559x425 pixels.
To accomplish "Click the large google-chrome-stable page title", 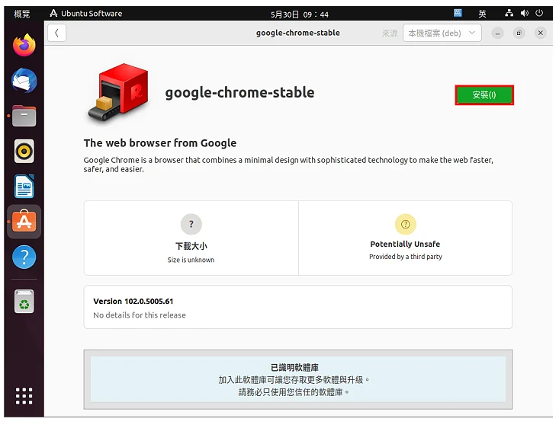I will point(239,93).
